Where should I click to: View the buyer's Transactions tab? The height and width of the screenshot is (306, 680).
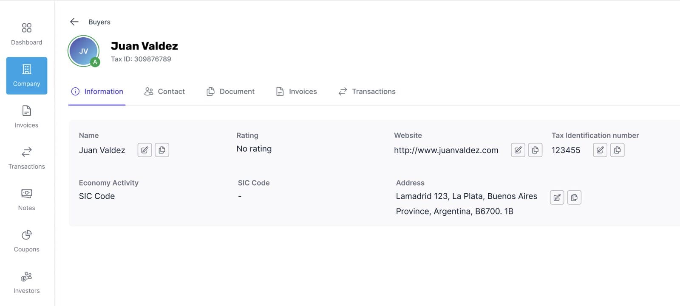click(367, 92)
